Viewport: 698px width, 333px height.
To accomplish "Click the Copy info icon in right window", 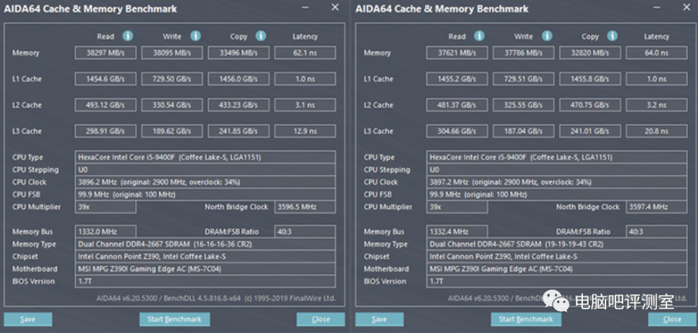I will click(x=613, y=36).
